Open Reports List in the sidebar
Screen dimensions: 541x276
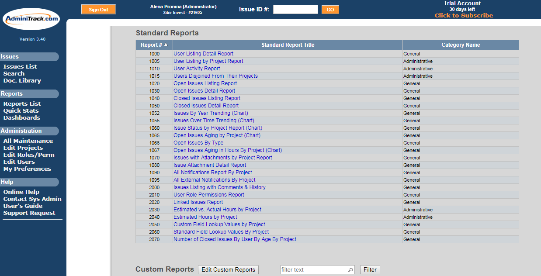point(22,104)
